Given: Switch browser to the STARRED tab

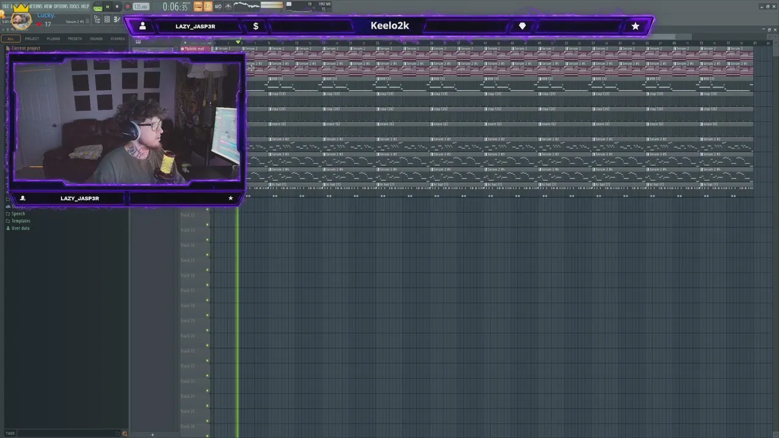Looking at the screenshot, I should (x=117, y=38).
